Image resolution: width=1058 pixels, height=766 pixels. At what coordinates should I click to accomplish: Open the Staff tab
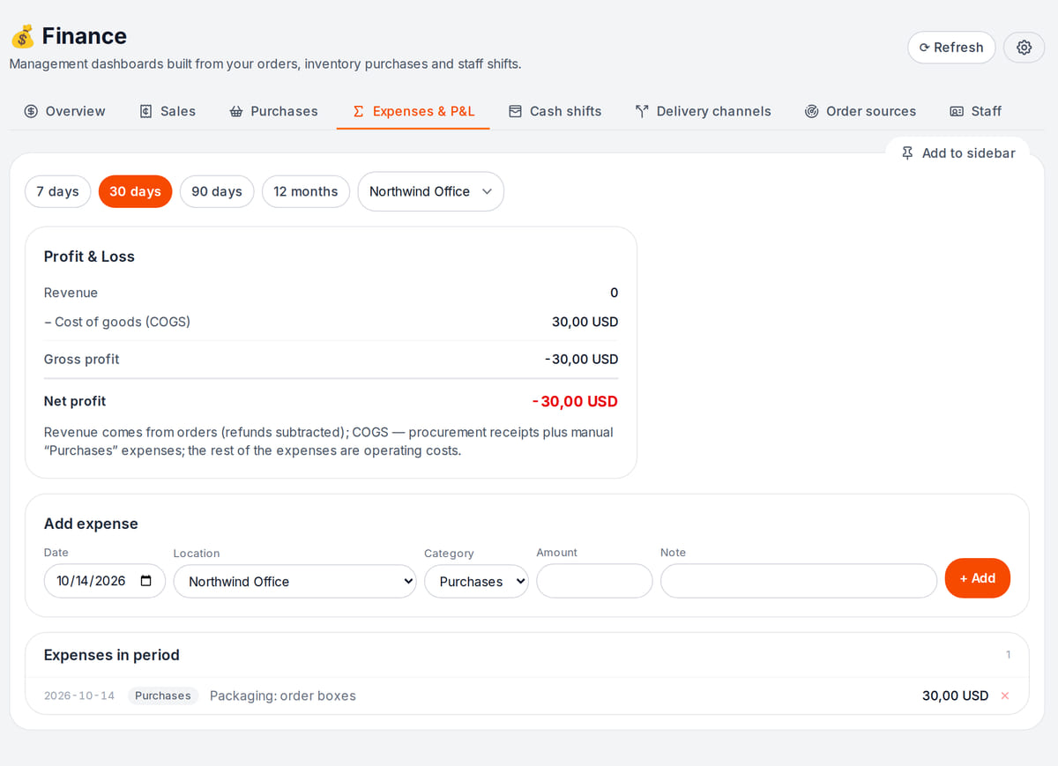pyautogui.click(x=975, y=111)
